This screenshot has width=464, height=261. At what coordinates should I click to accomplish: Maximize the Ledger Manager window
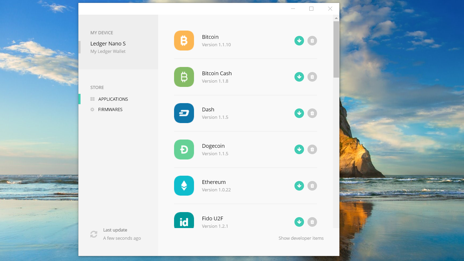click(x=311, y=9)
